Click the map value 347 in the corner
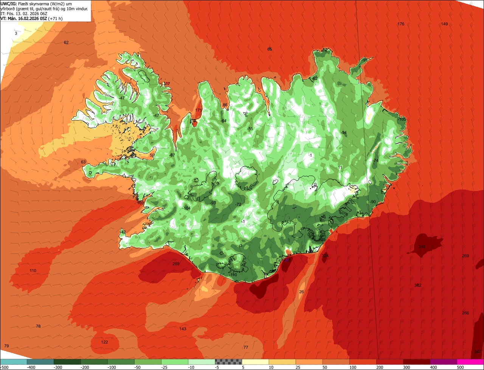Image resolution: width=484 pixels, height=370 pixels. [x=477, y=352]
